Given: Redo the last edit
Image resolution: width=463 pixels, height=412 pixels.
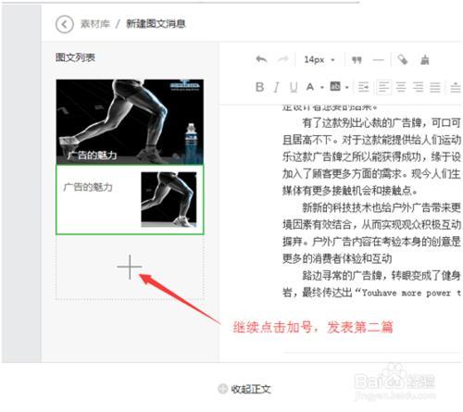Looking at the screenshot, I should 282,59.
